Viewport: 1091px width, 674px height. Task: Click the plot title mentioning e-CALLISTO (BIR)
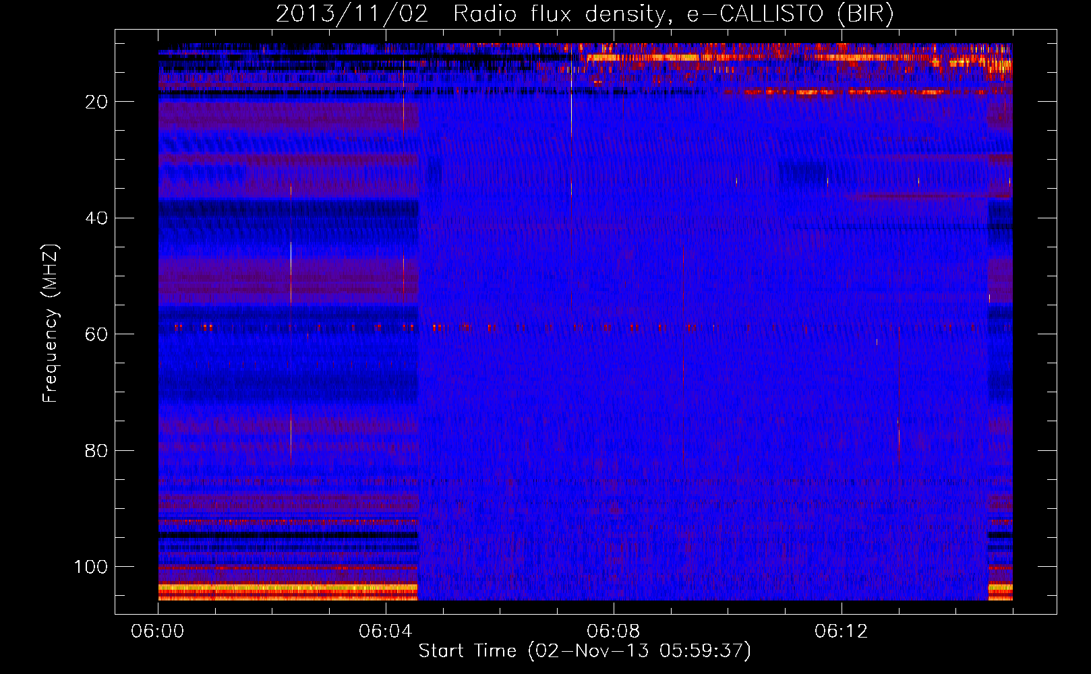585,14
